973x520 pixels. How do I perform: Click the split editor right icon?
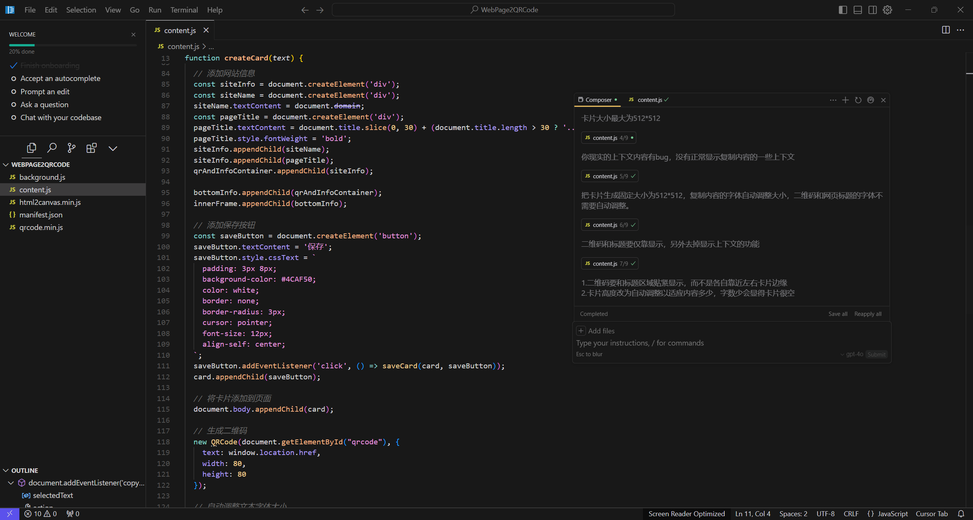click(x=946, y=30)
